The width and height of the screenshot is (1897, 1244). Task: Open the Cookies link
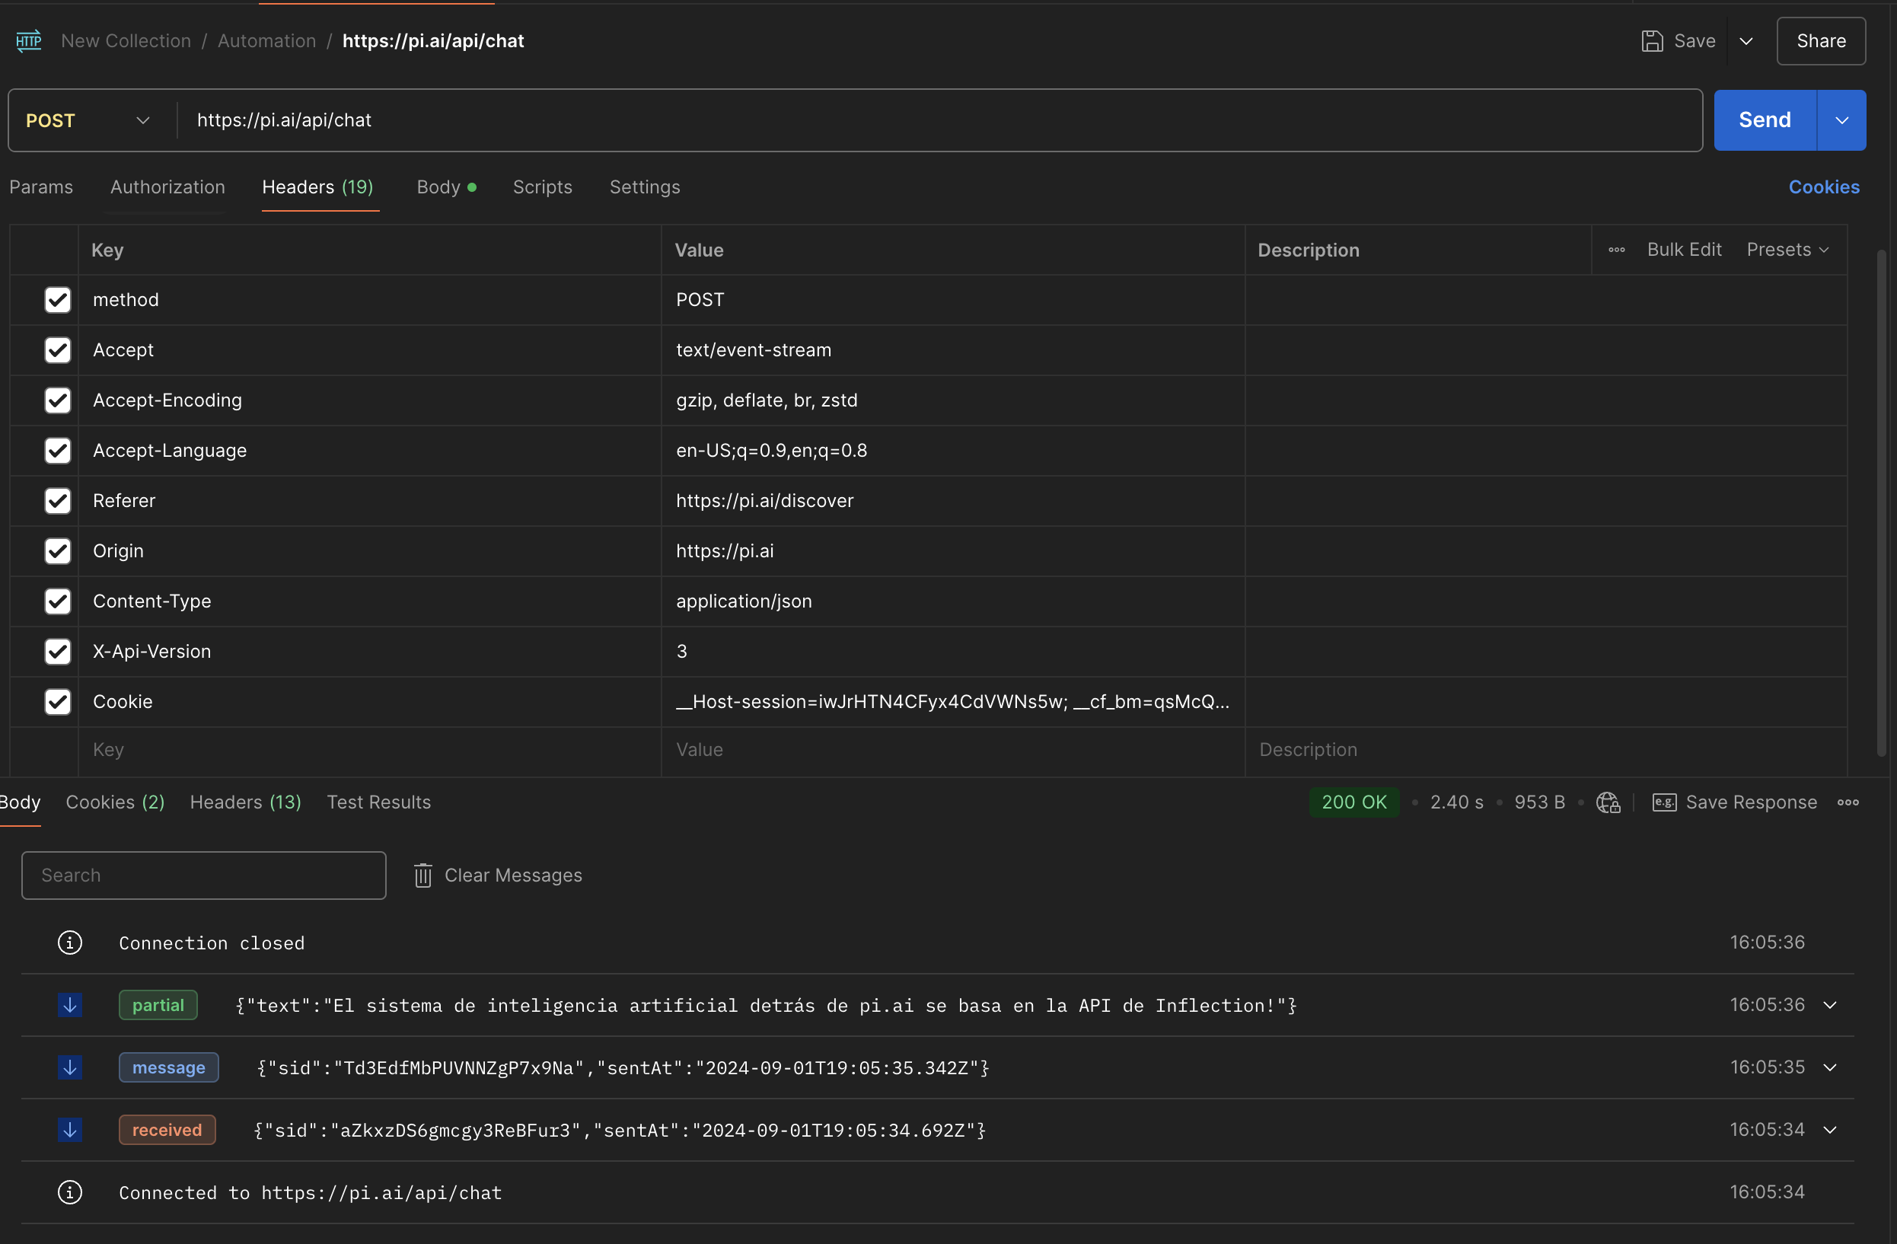click(1824, 187)
